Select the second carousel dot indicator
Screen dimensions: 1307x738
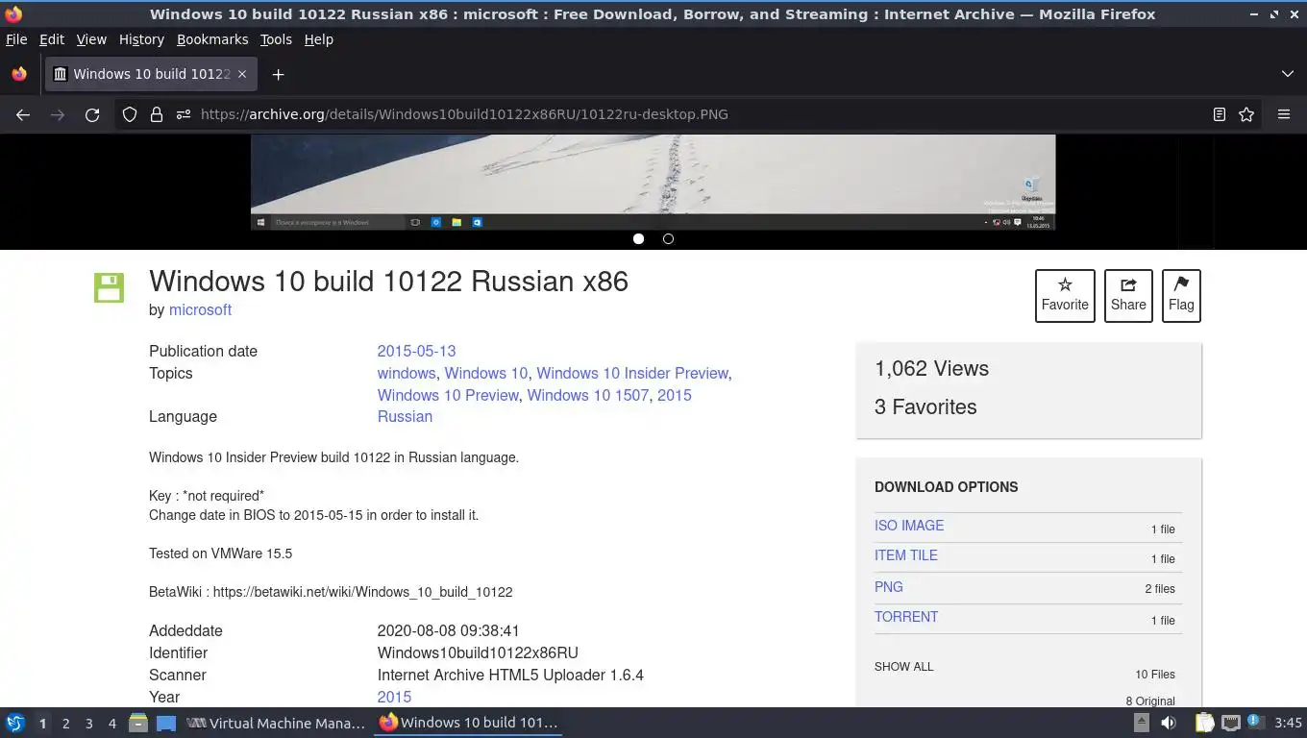(x=668, y=238)
